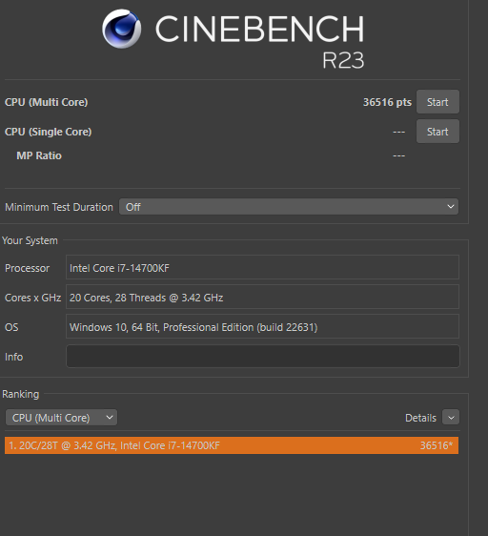
Task: Click the R23 version text
Action: 343,60
